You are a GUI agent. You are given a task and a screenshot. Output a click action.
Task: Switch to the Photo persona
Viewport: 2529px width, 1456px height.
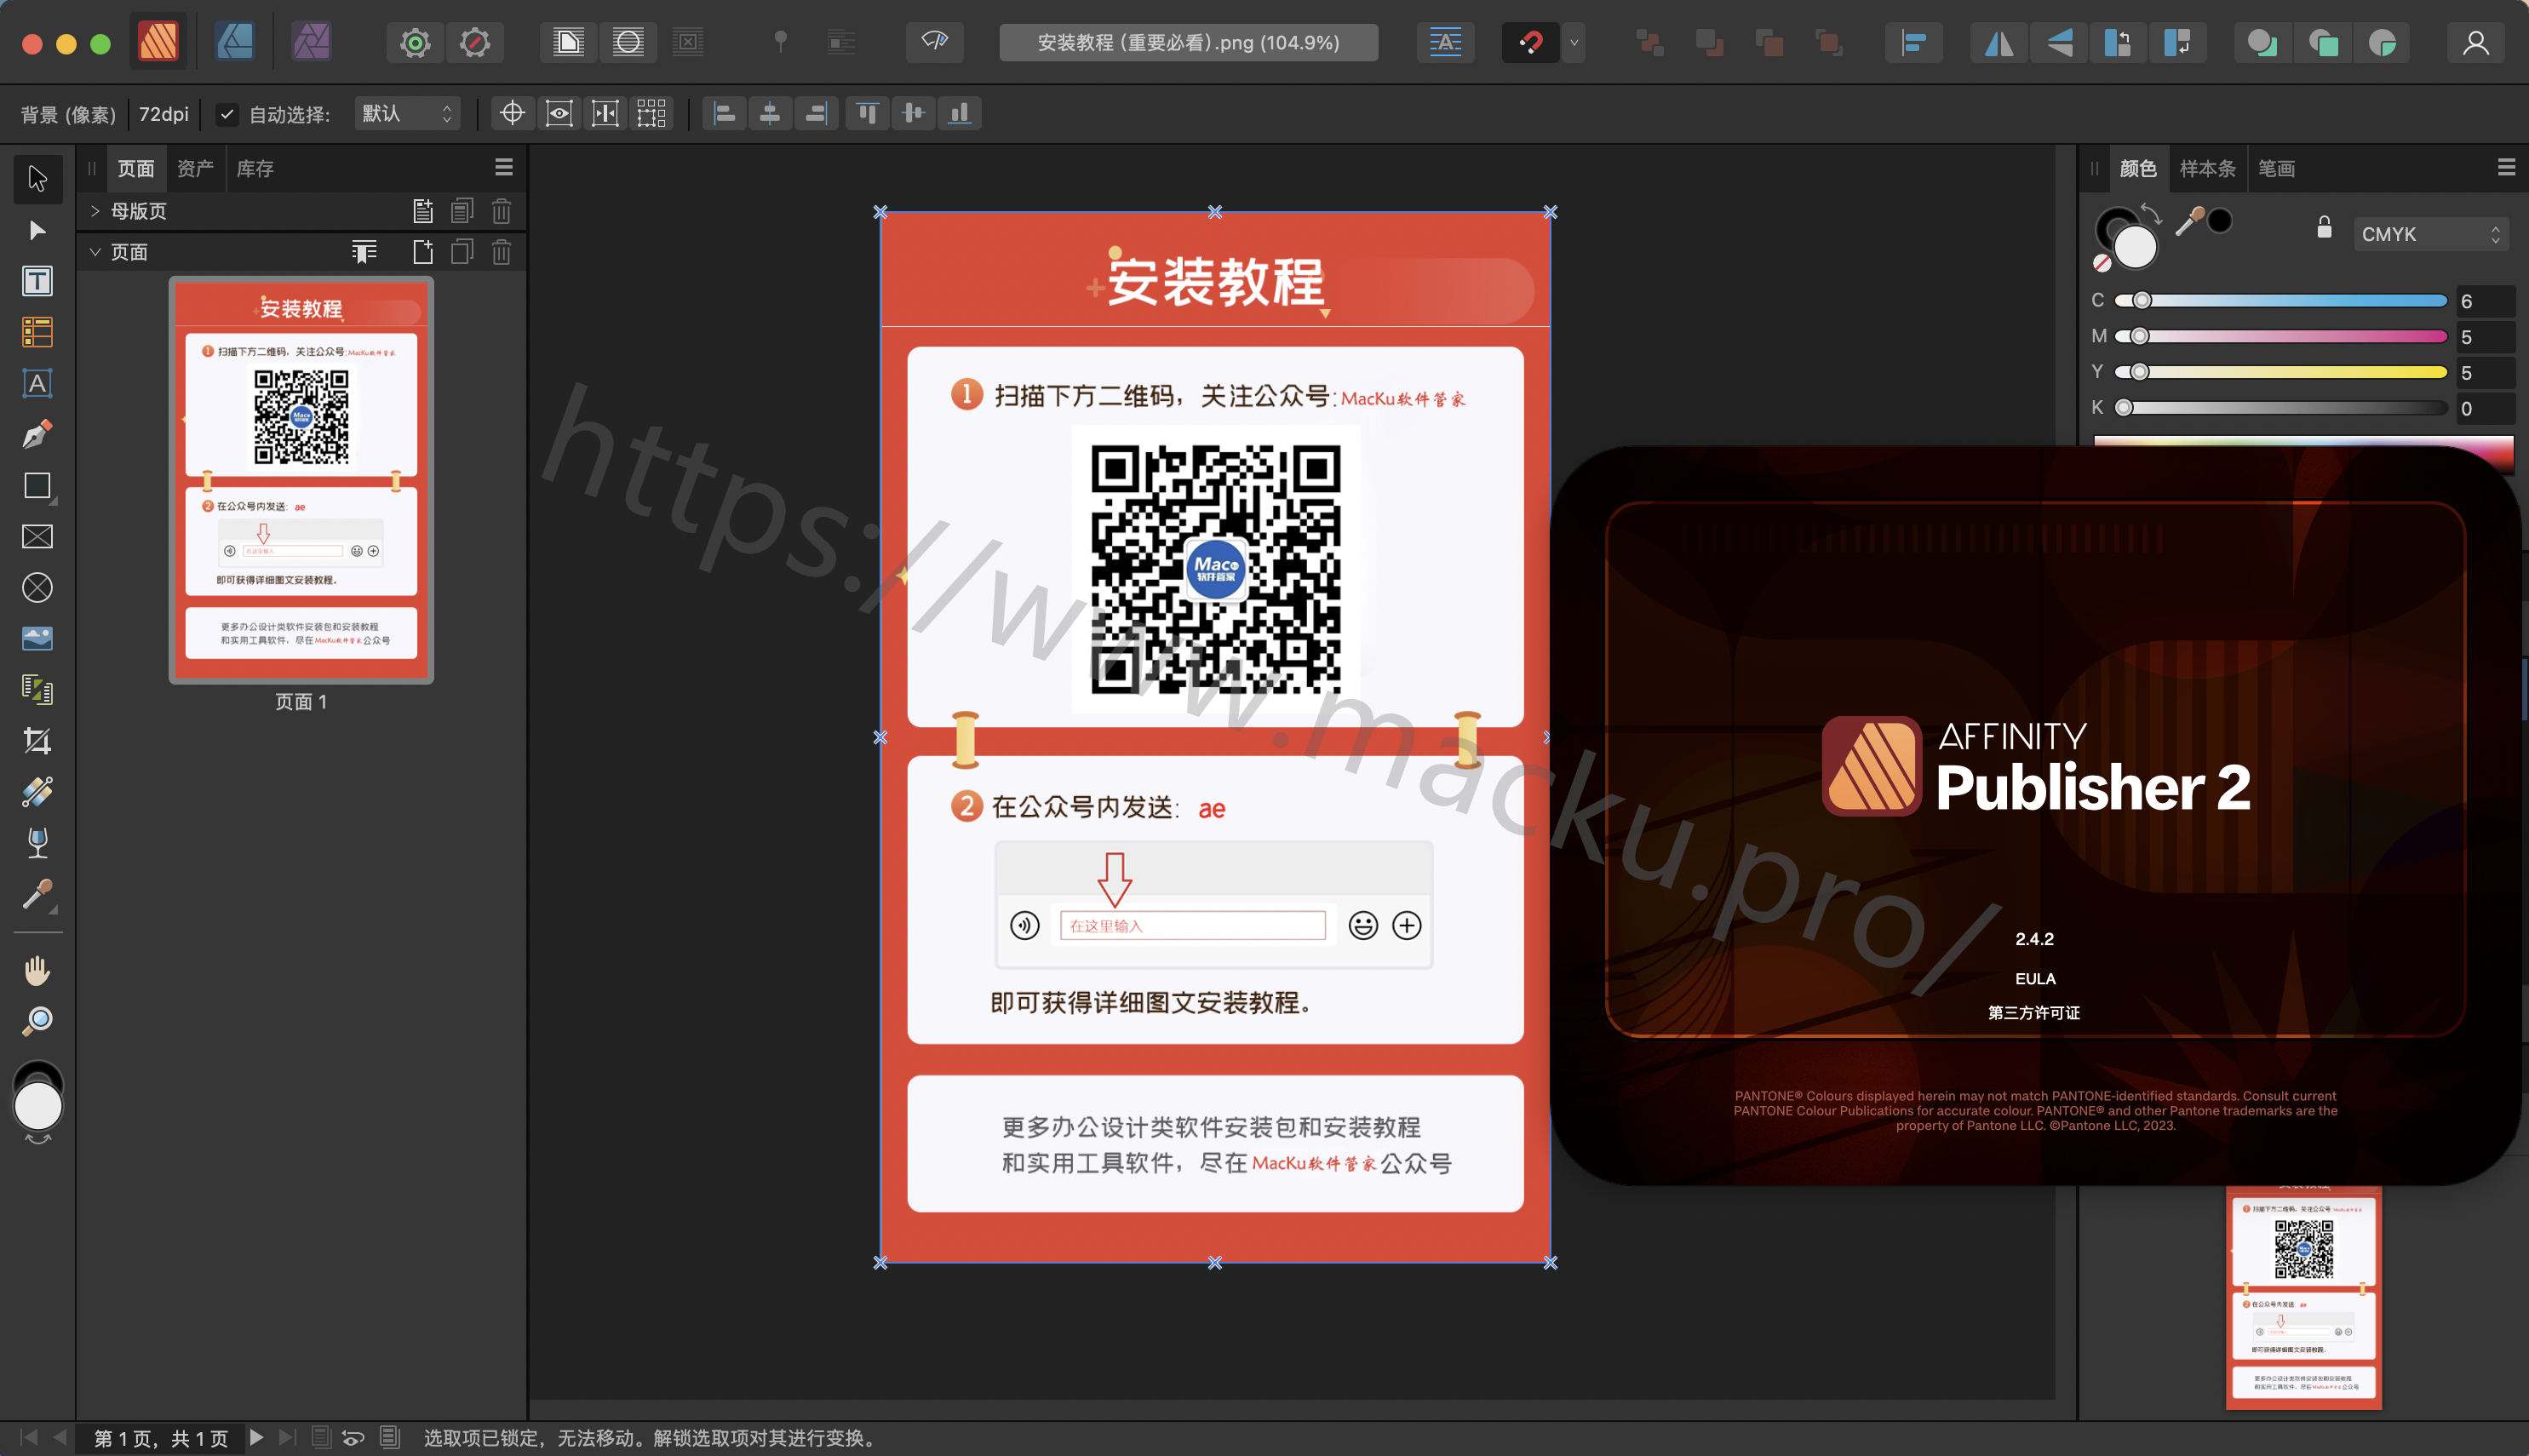311,42
